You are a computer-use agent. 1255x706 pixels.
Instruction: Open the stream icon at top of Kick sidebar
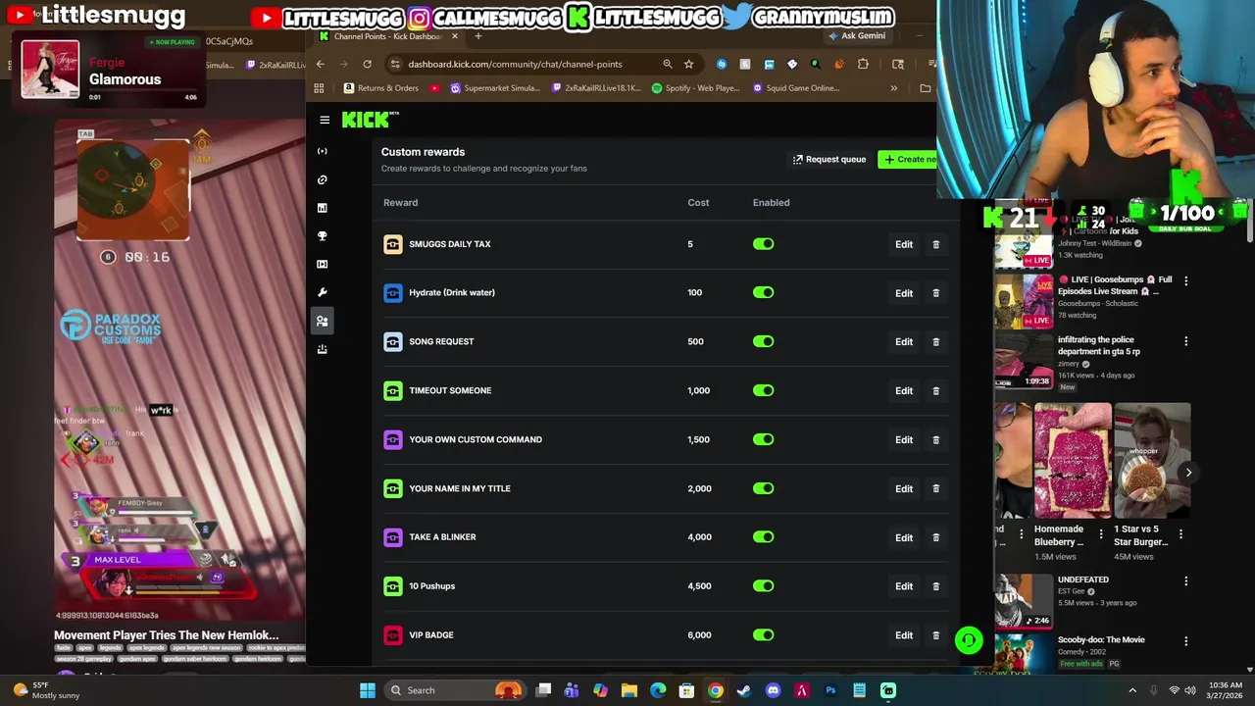pyautogui.click(x=323, y=151)
